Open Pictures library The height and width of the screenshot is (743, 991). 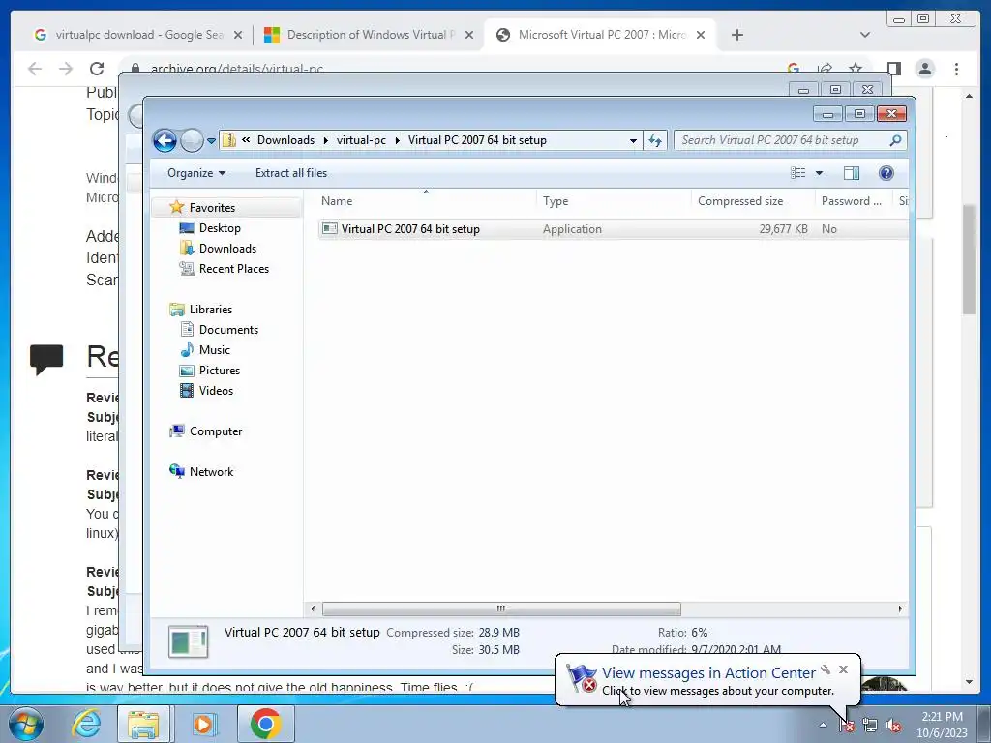tap(220, 371)
